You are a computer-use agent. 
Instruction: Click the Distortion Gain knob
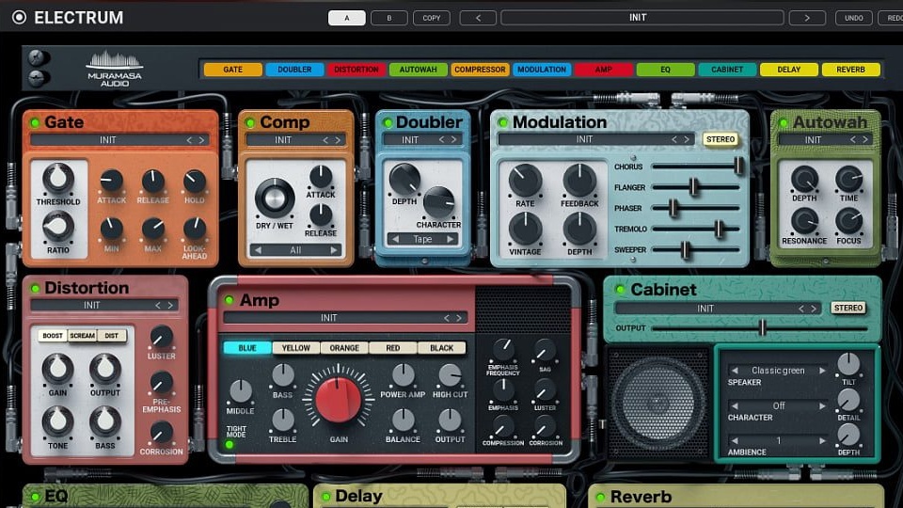tap(57, 371)
